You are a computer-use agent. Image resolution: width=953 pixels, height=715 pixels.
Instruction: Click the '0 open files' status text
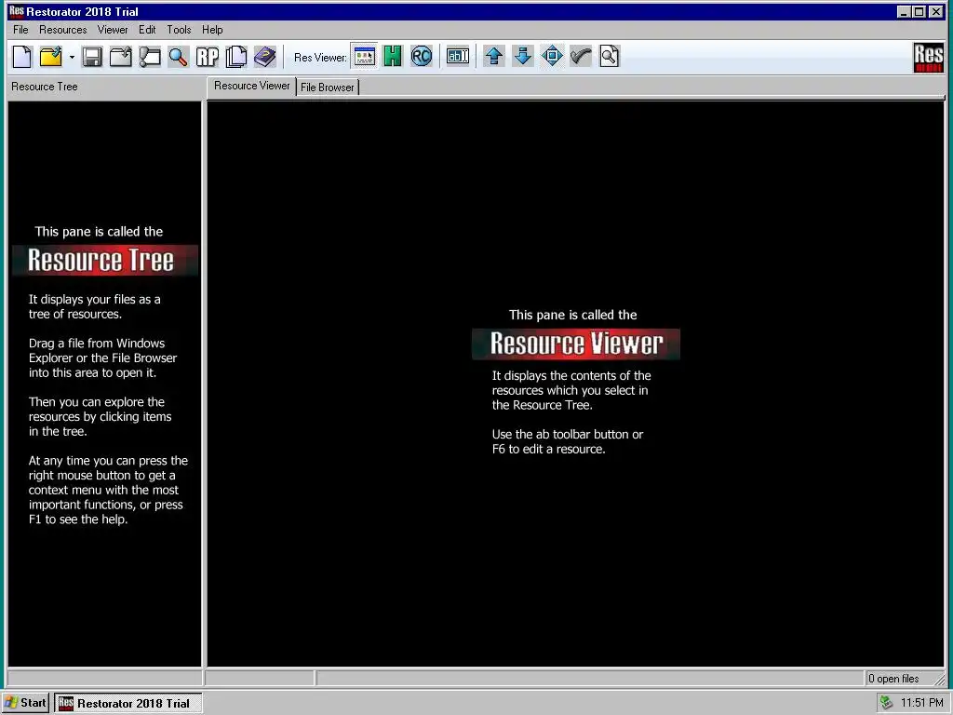tap(893, 679)
